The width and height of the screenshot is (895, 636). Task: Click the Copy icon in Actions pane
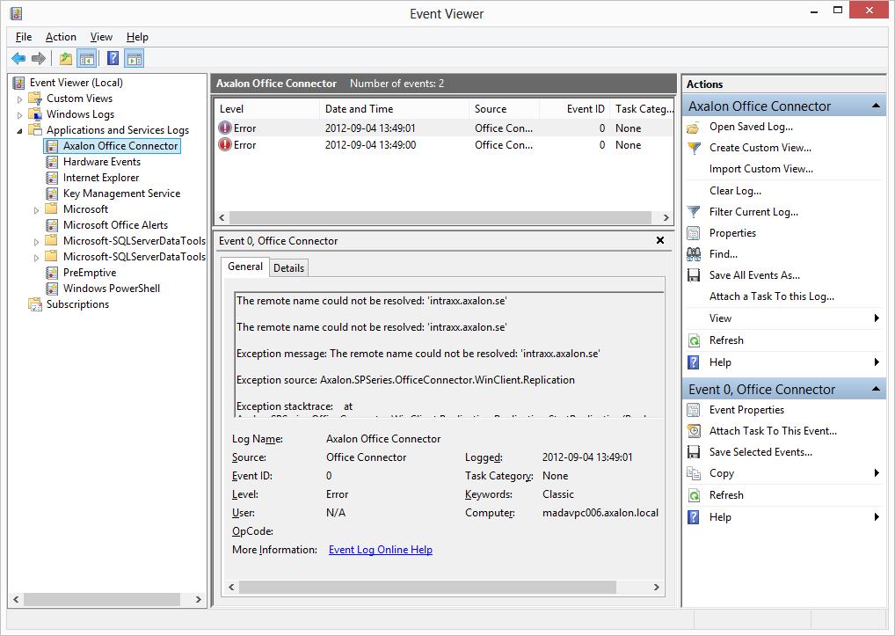[x=694, y=473]
